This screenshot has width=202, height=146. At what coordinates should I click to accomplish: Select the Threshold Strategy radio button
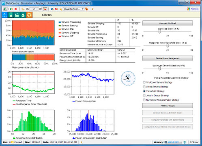(x=144, y=91)
